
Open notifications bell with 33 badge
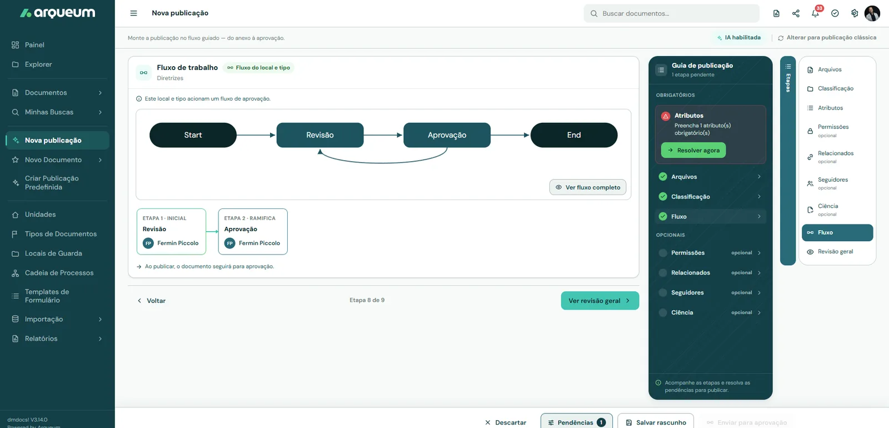pos(815,13)
